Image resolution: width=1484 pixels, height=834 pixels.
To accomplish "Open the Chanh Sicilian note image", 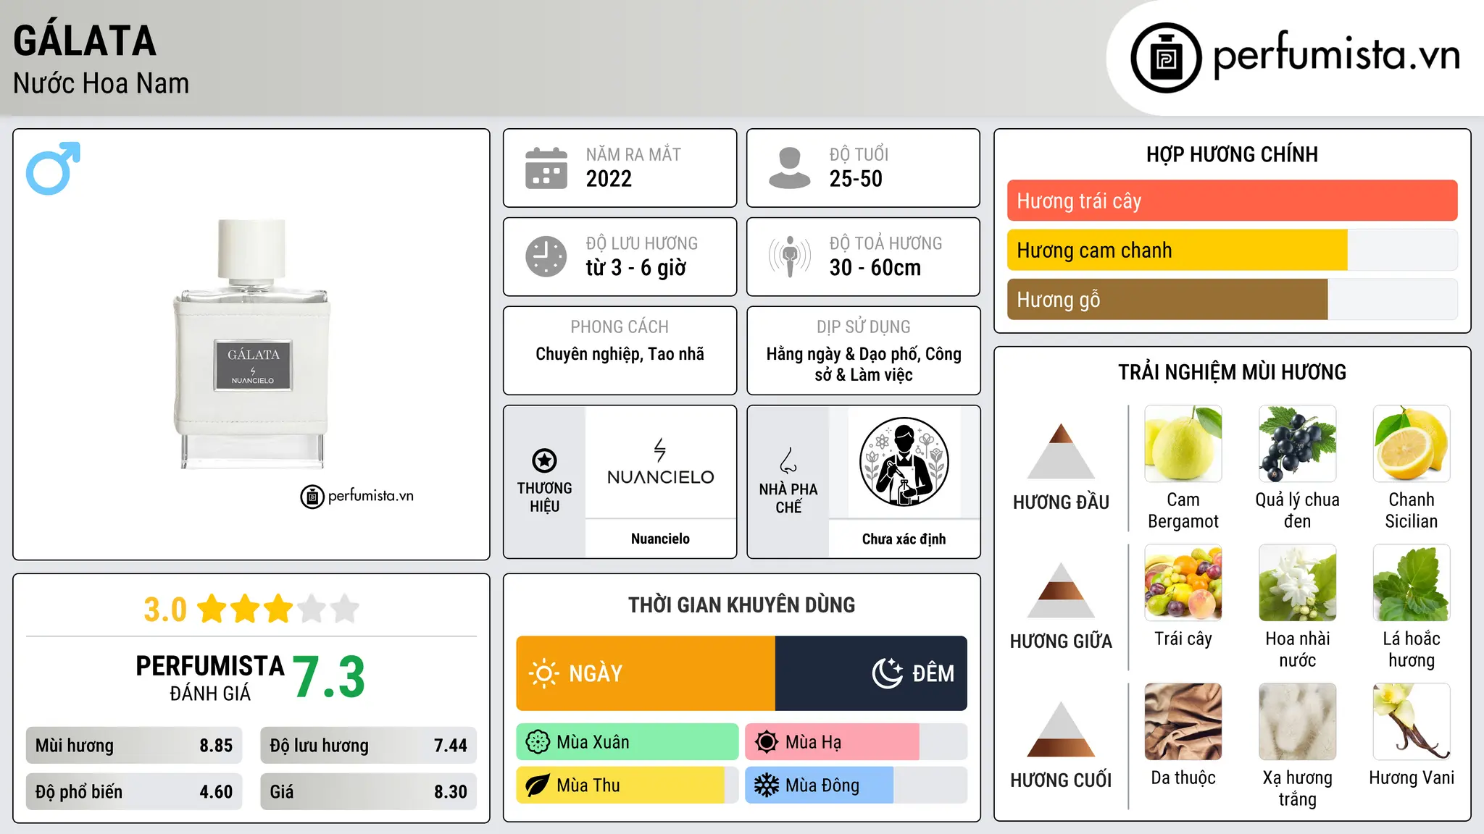I will [x=1412, y=444].
